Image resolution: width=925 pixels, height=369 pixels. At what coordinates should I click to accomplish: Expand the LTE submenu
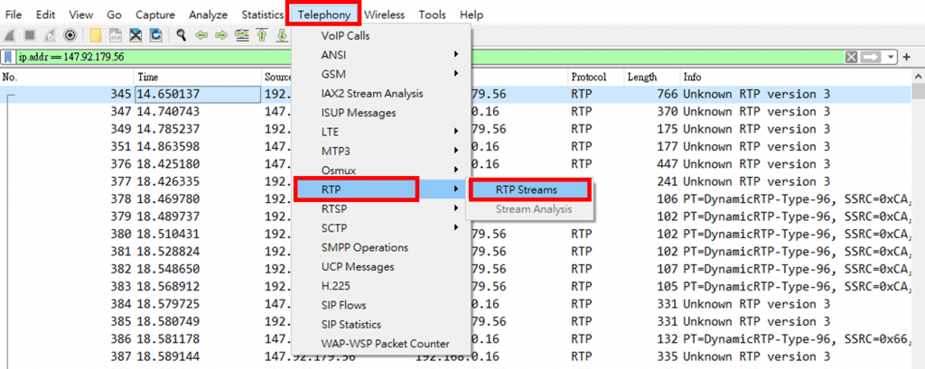coord(382,132)
